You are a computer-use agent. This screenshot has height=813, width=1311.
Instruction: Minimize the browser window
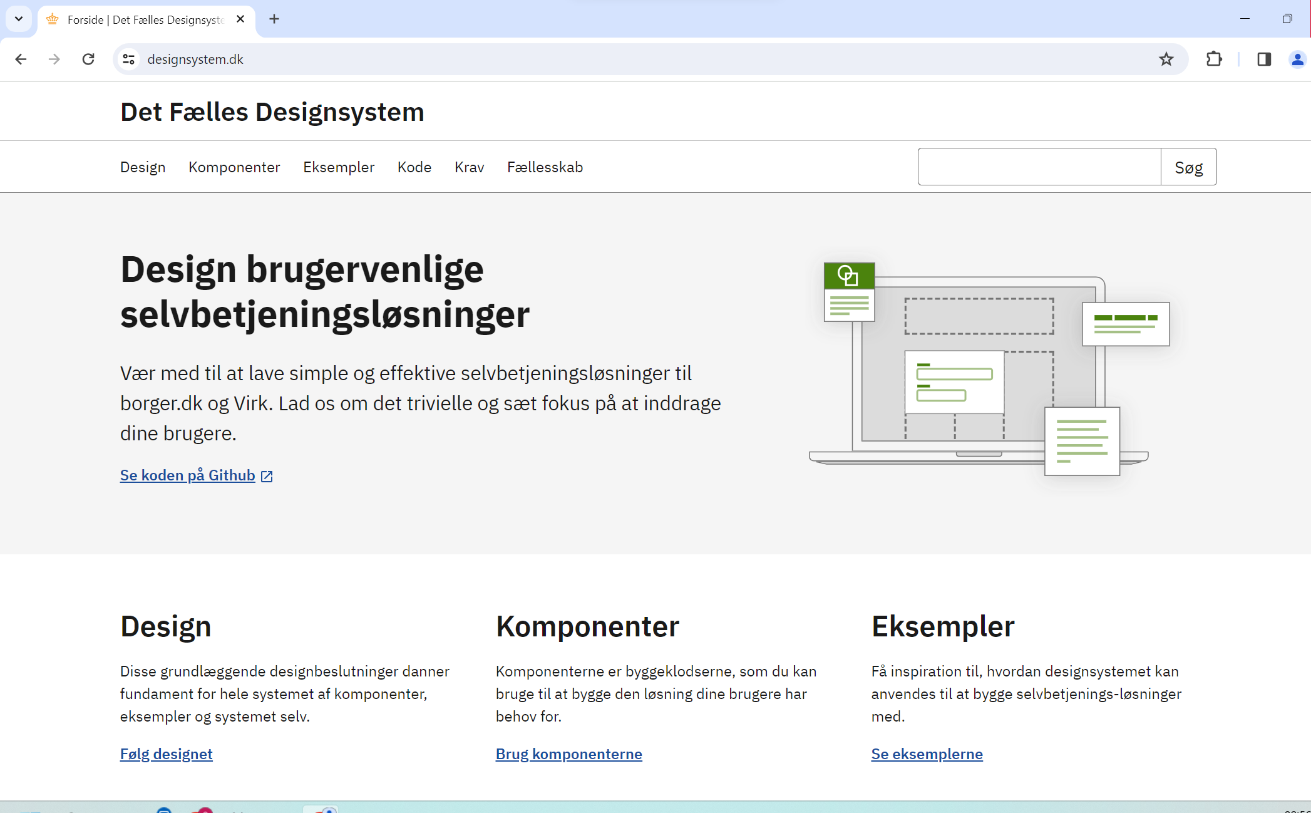click(1245, 19)
